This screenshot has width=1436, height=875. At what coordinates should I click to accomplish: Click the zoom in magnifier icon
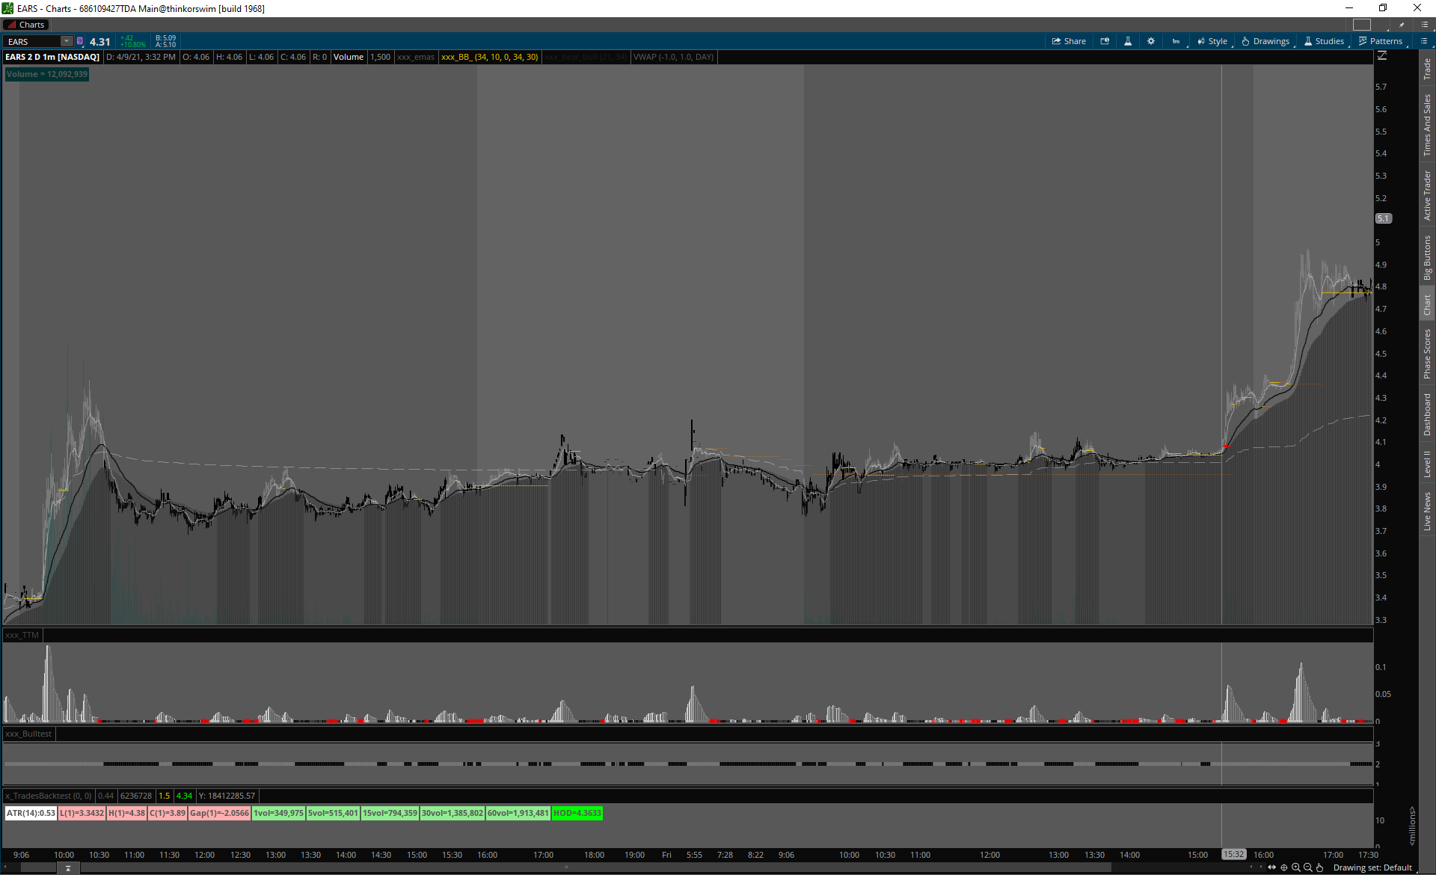pos(1296,868)
